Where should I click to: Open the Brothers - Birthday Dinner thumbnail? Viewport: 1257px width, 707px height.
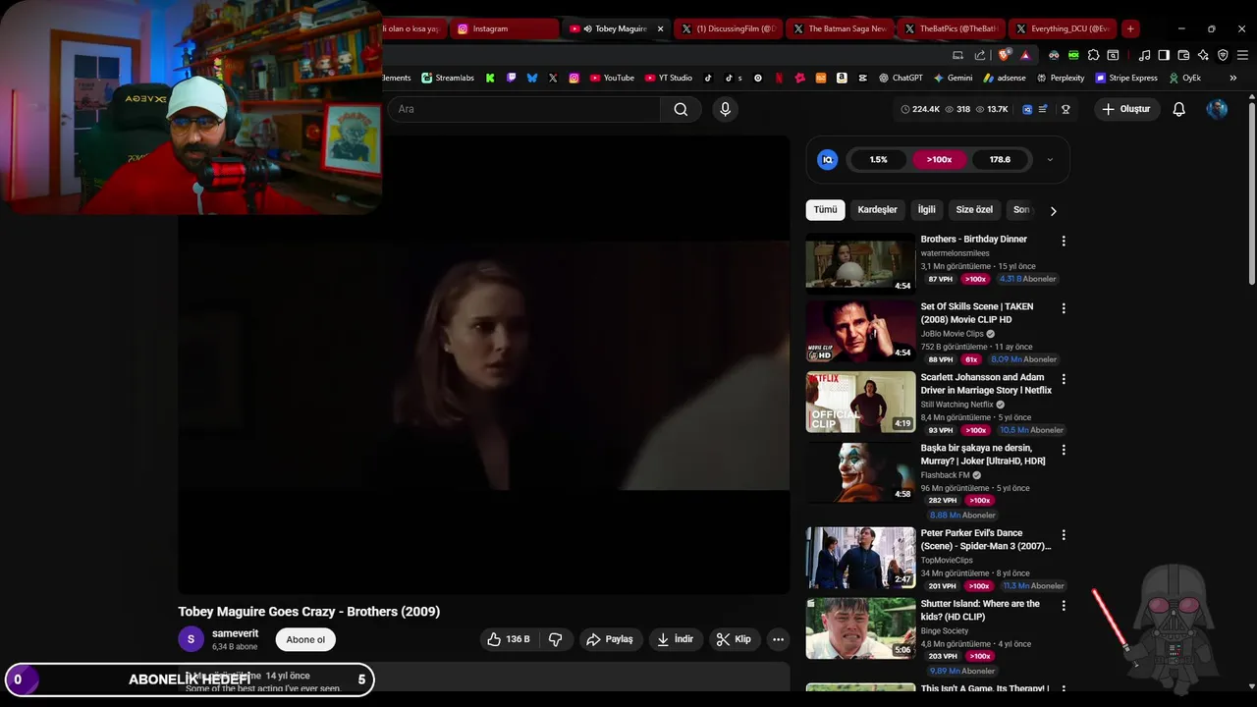click(x=860, y=264)
